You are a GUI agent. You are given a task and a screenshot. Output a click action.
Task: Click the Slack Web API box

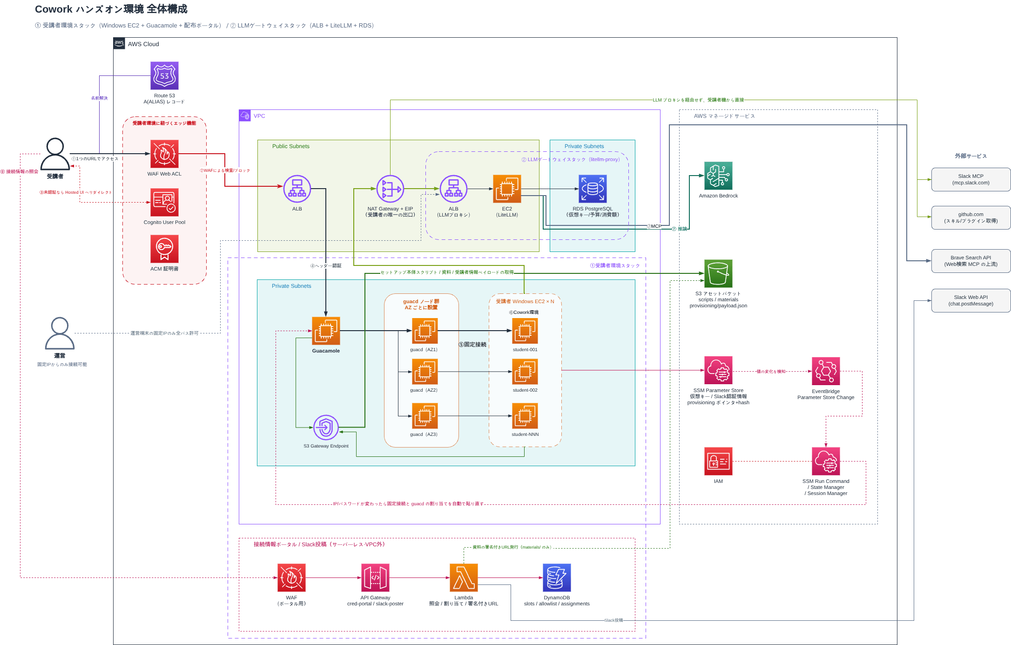click(x=971, y=300)
